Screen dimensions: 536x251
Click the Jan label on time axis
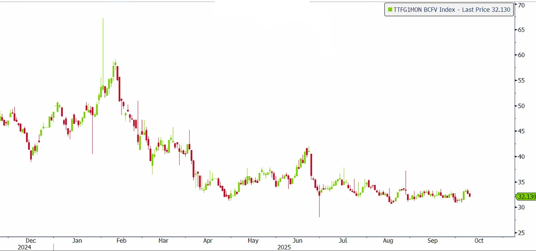pyautogui.click(x=77, y=241)
